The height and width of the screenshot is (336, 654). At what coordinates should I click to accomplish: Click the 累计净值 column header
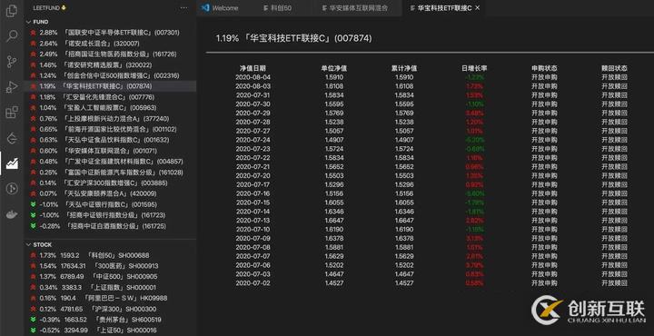tap(404, 68)
